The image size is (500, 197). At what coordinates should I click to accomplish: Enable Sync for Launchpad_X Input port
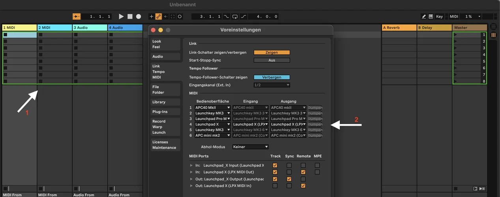pyautogui.click(x=289, y=165)
